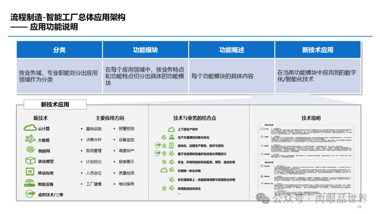
Task: Click the 人员定位 bullet item
Action: click(94, 173)
